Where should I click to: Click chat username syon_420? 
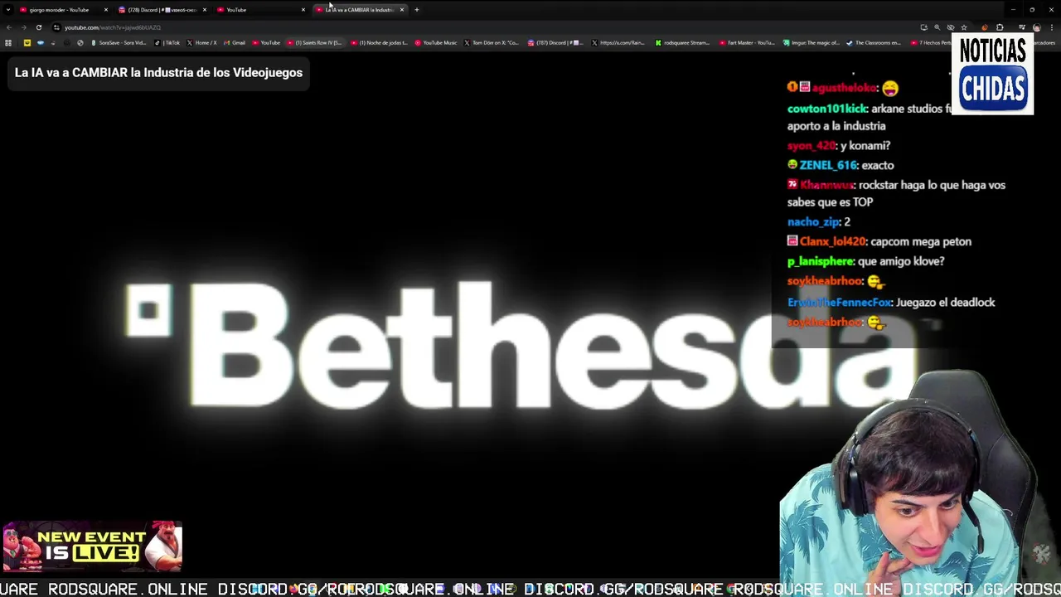click(x=811, y=146)
